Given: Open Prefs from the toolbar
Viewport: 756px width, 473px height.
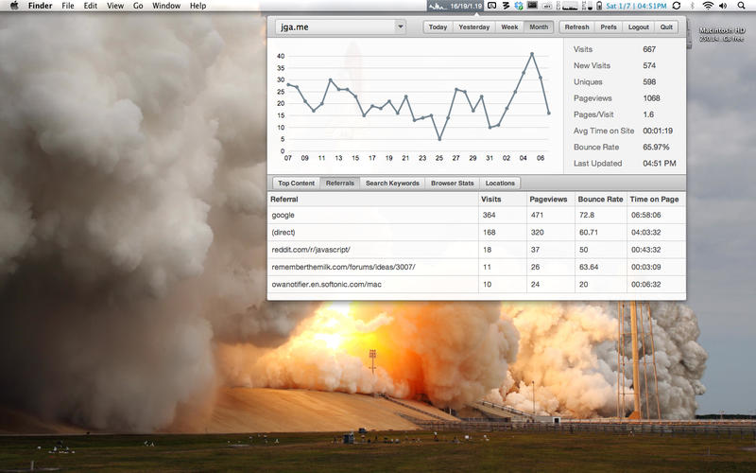Looking at the screenshot, I should [x=609, y=26].
